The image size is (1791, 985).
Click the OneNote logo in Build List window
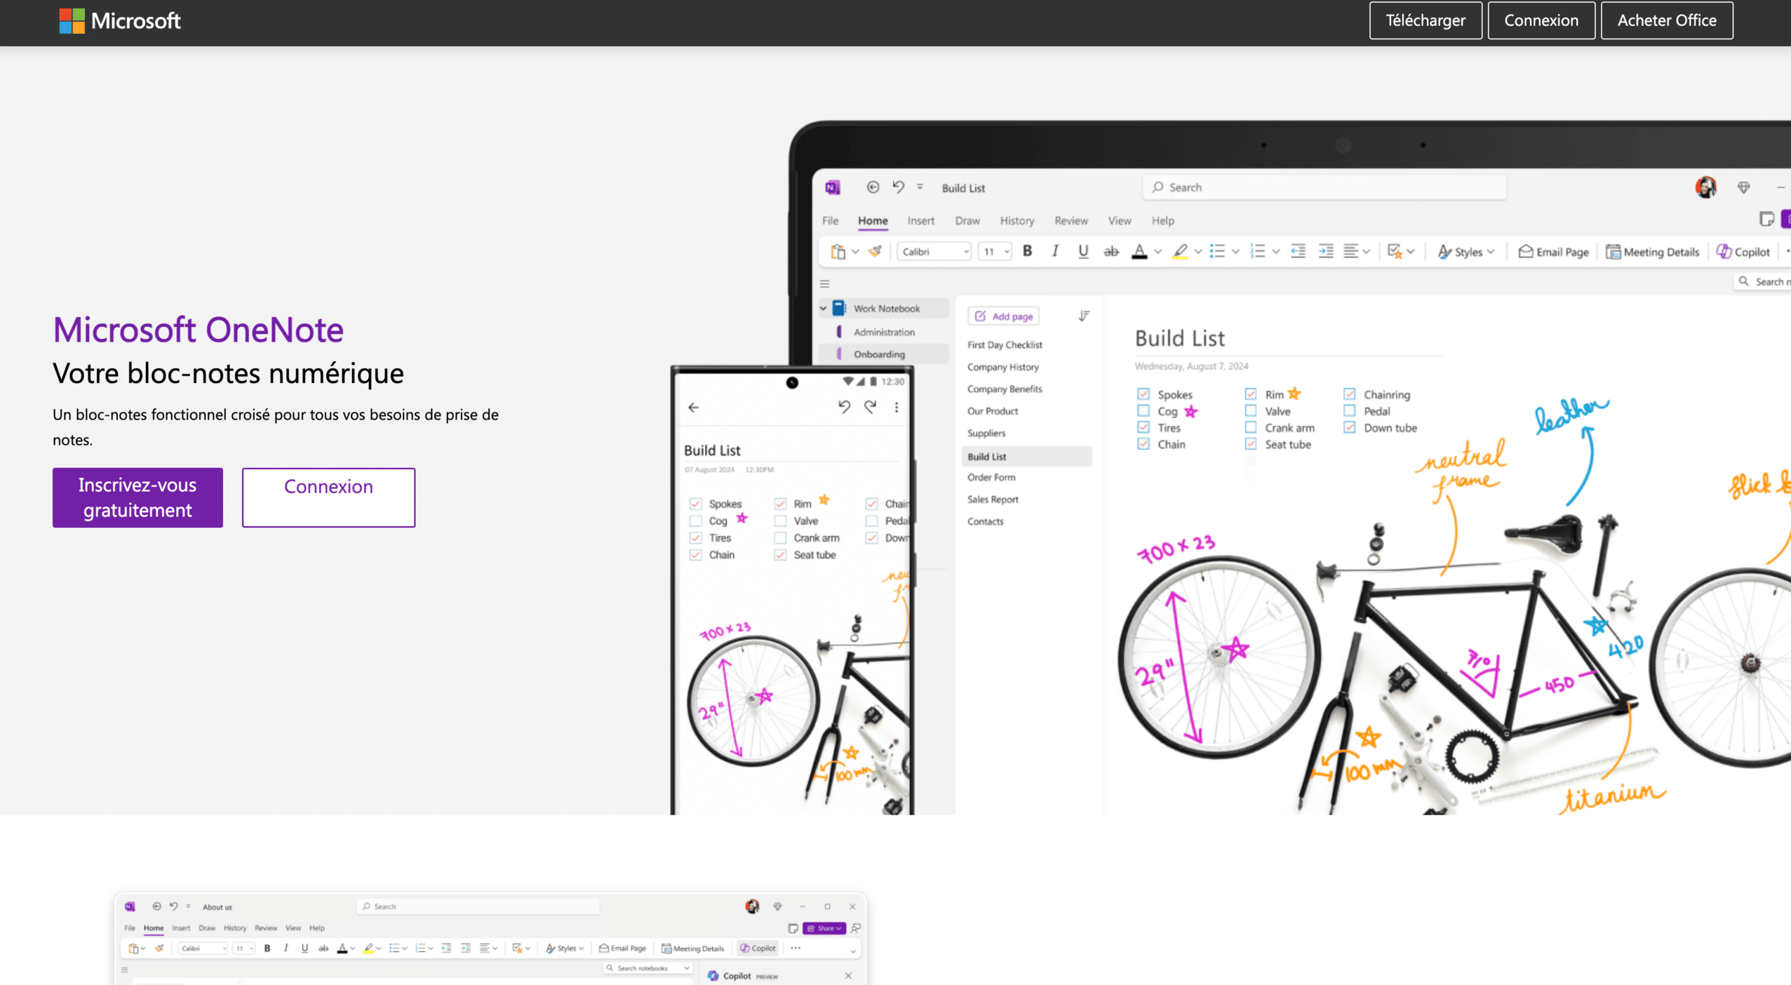(833, 187)
